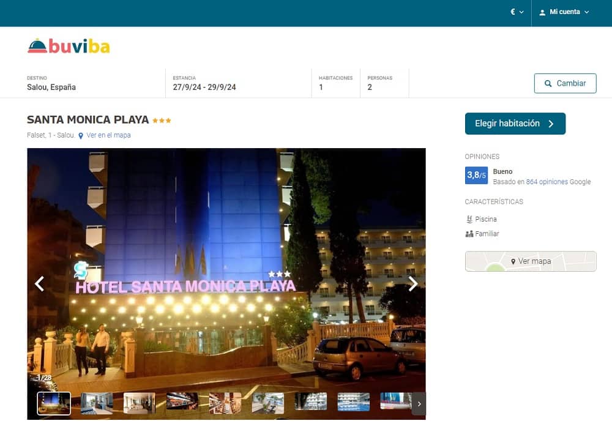Open the buviba logo homepage
The image size is (612, 429).
click(x=69, y=46)
